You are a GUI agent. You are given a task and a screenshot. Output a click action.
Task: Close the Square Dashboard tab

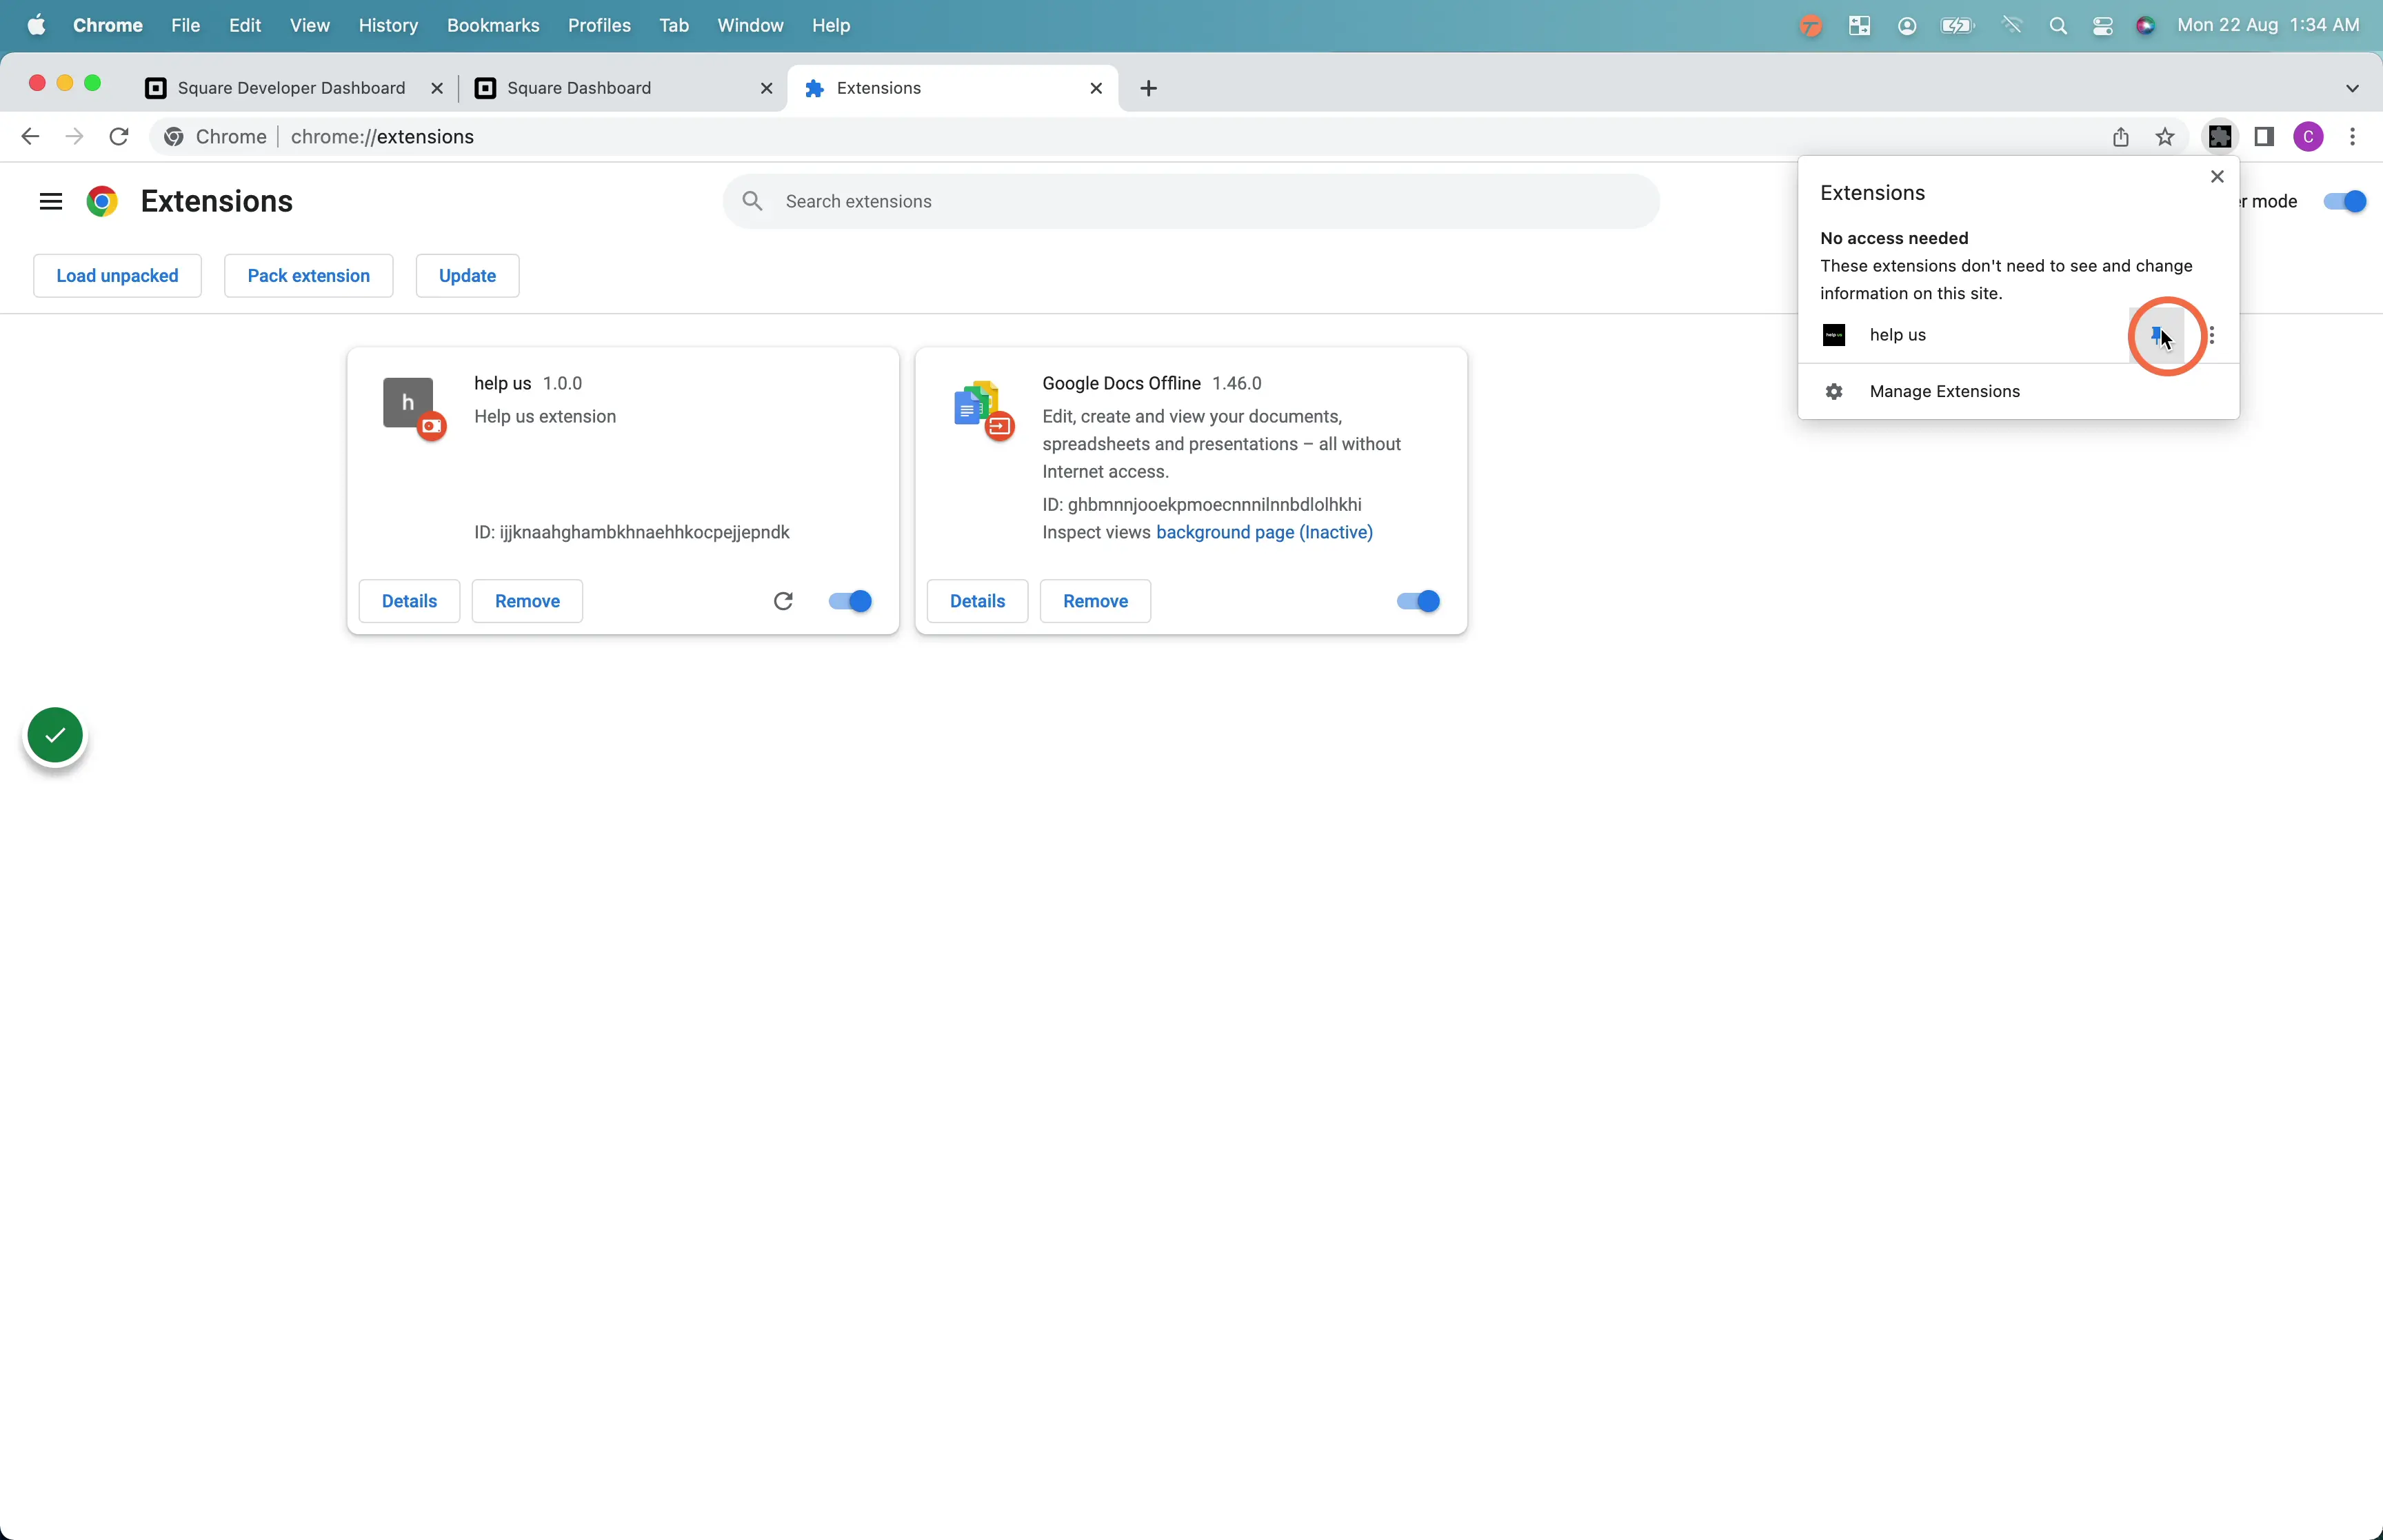coord(766,88)
